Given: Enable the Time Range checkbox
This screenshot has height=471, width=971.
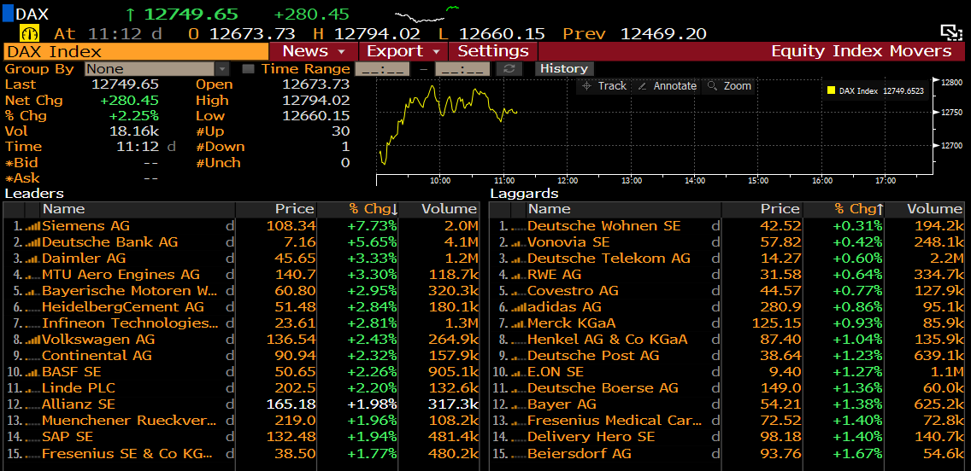Looking at the screenshot, I should pyautogui.click(x=249, y=69).
